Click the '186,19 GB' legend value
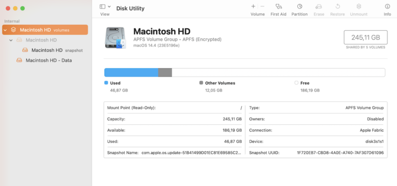 [310, 91]
